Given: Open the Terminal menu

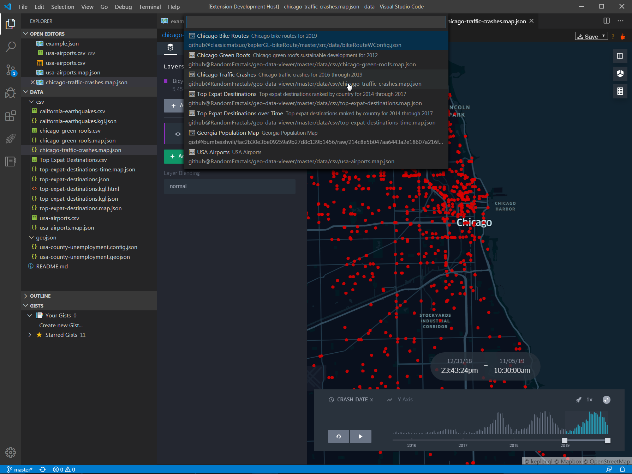Looking at the screenshot, I should point(150,7).
